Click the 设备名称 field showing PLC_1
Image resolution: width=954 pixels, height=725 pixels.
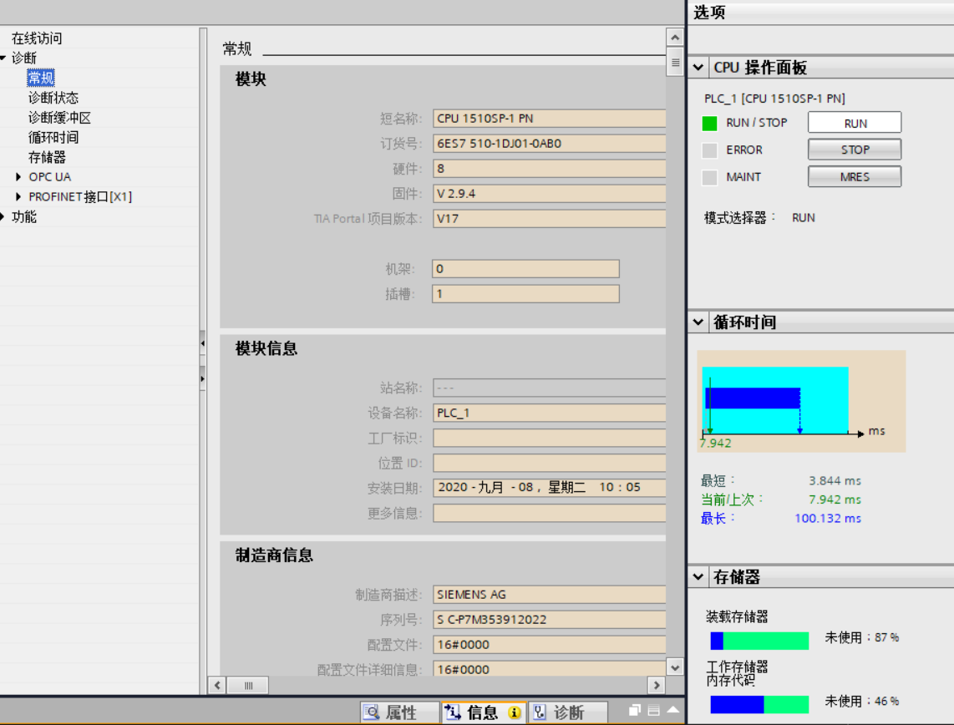(x=549, y=413)
